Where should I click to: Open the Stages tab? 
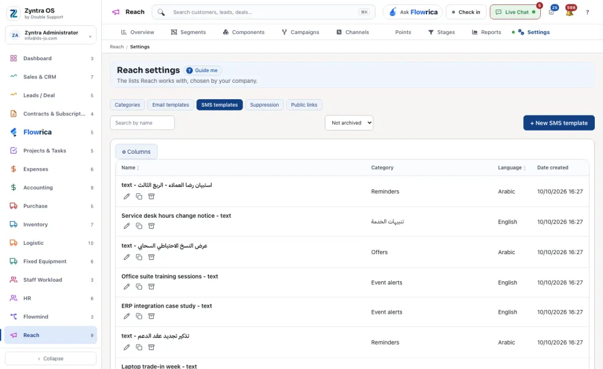pyautogui.click(x=442, y=32)
